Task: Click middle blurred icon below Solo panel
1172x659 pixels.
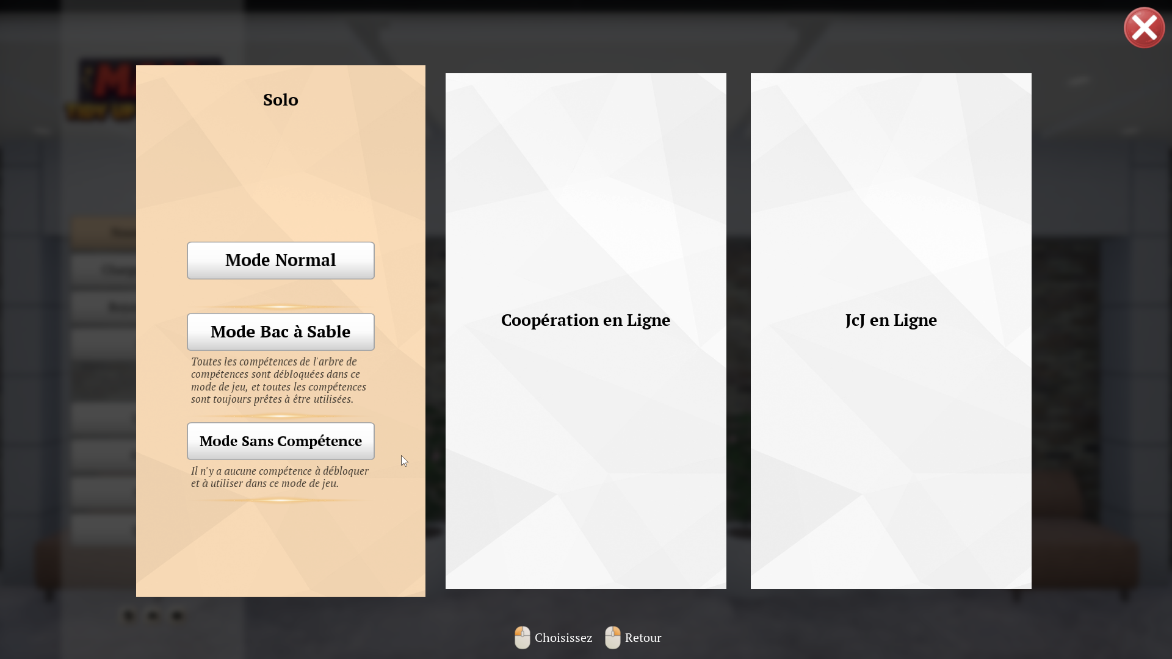Action: pos(153,616)
